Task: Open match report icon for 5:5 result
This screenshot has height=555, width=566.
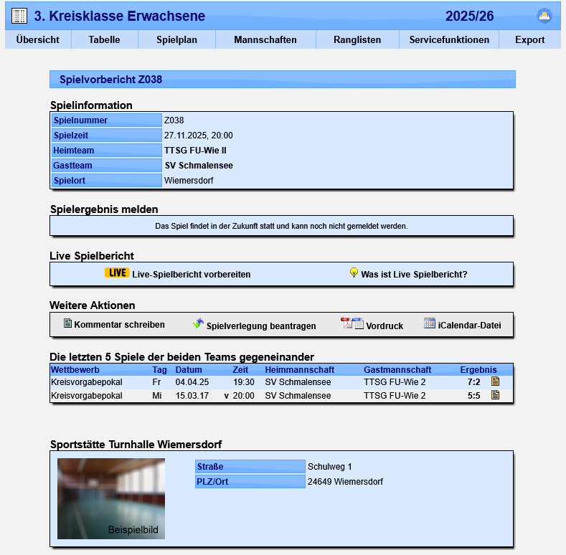Action: click(x=495, y=395)
